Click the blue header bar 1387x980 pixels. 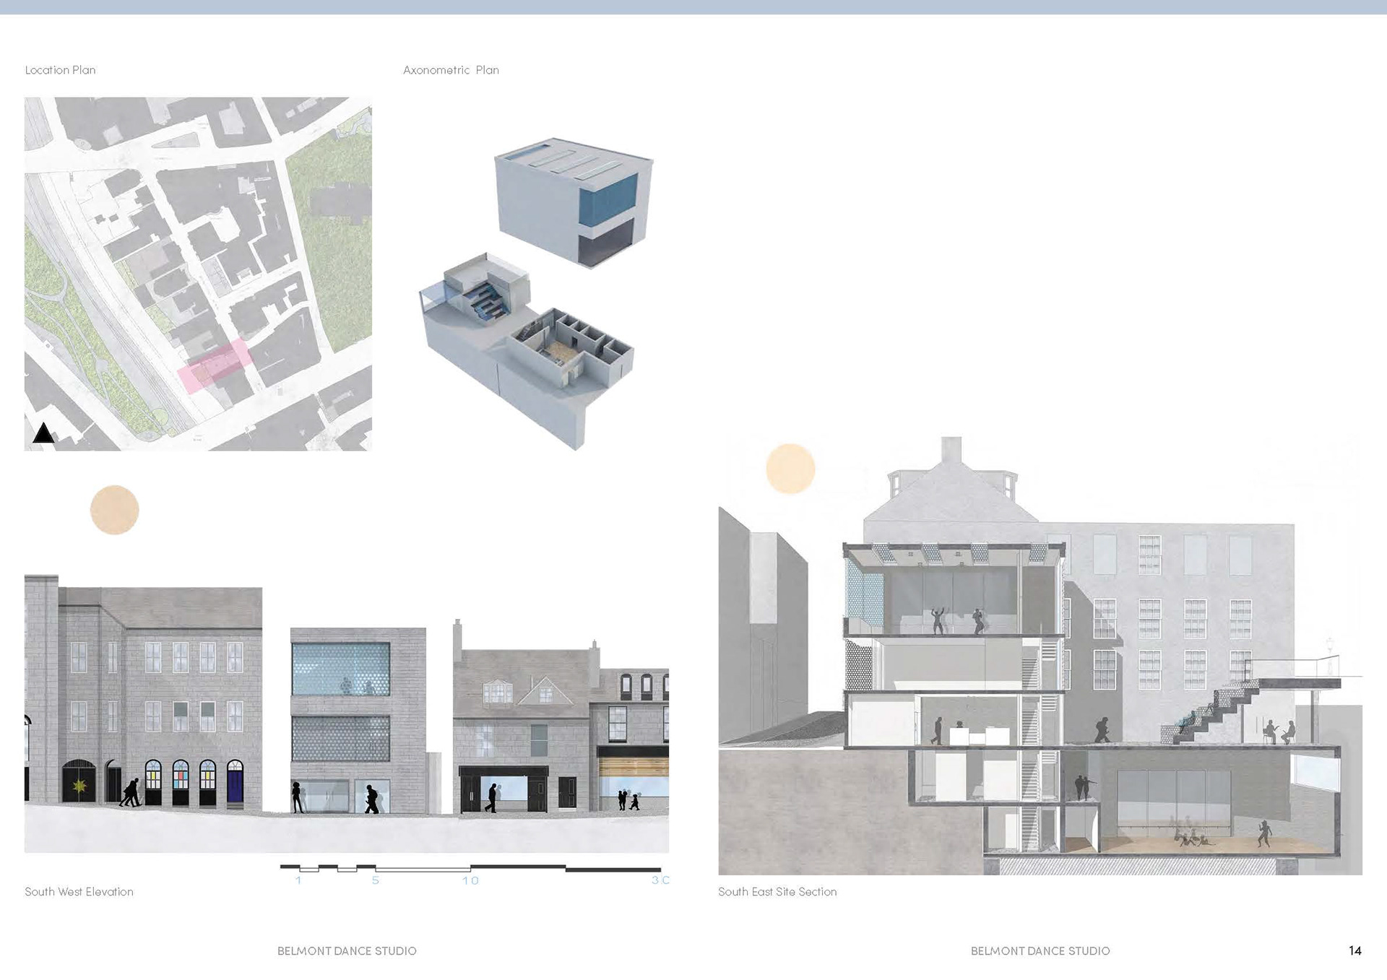(x=693, y=7)
